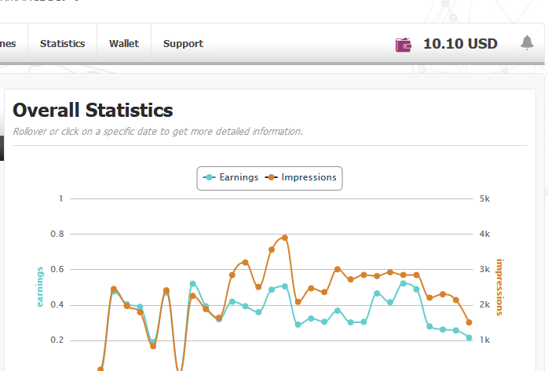Click the 10.10 USD balance
This screenshot has height=371, width=548.
click(460, 44)
